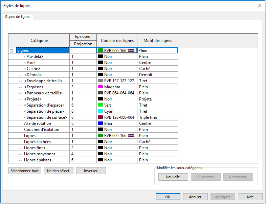The width and height of the screenshot is (266, 204).
Task: Open line pattern dropdown for <Axe>
Action: pos(157,63)
